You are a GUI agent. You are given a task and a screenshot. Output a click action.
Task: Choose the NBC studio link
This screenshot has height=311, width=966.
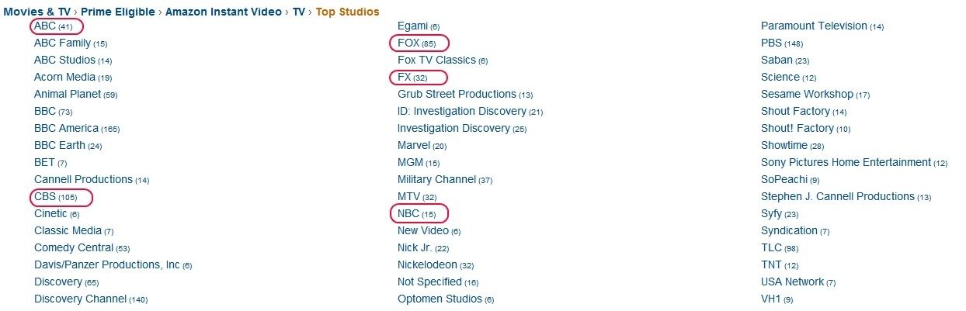point(408,214)
